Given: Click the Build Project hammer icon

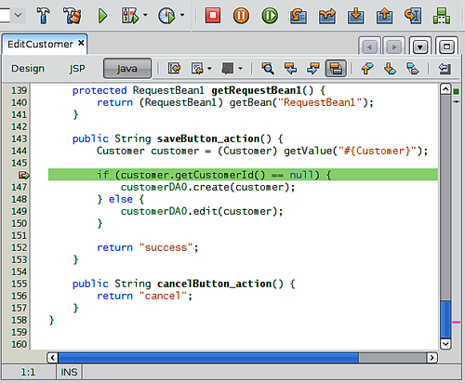Looking at the screenshot, I should (x=43, y=15).
